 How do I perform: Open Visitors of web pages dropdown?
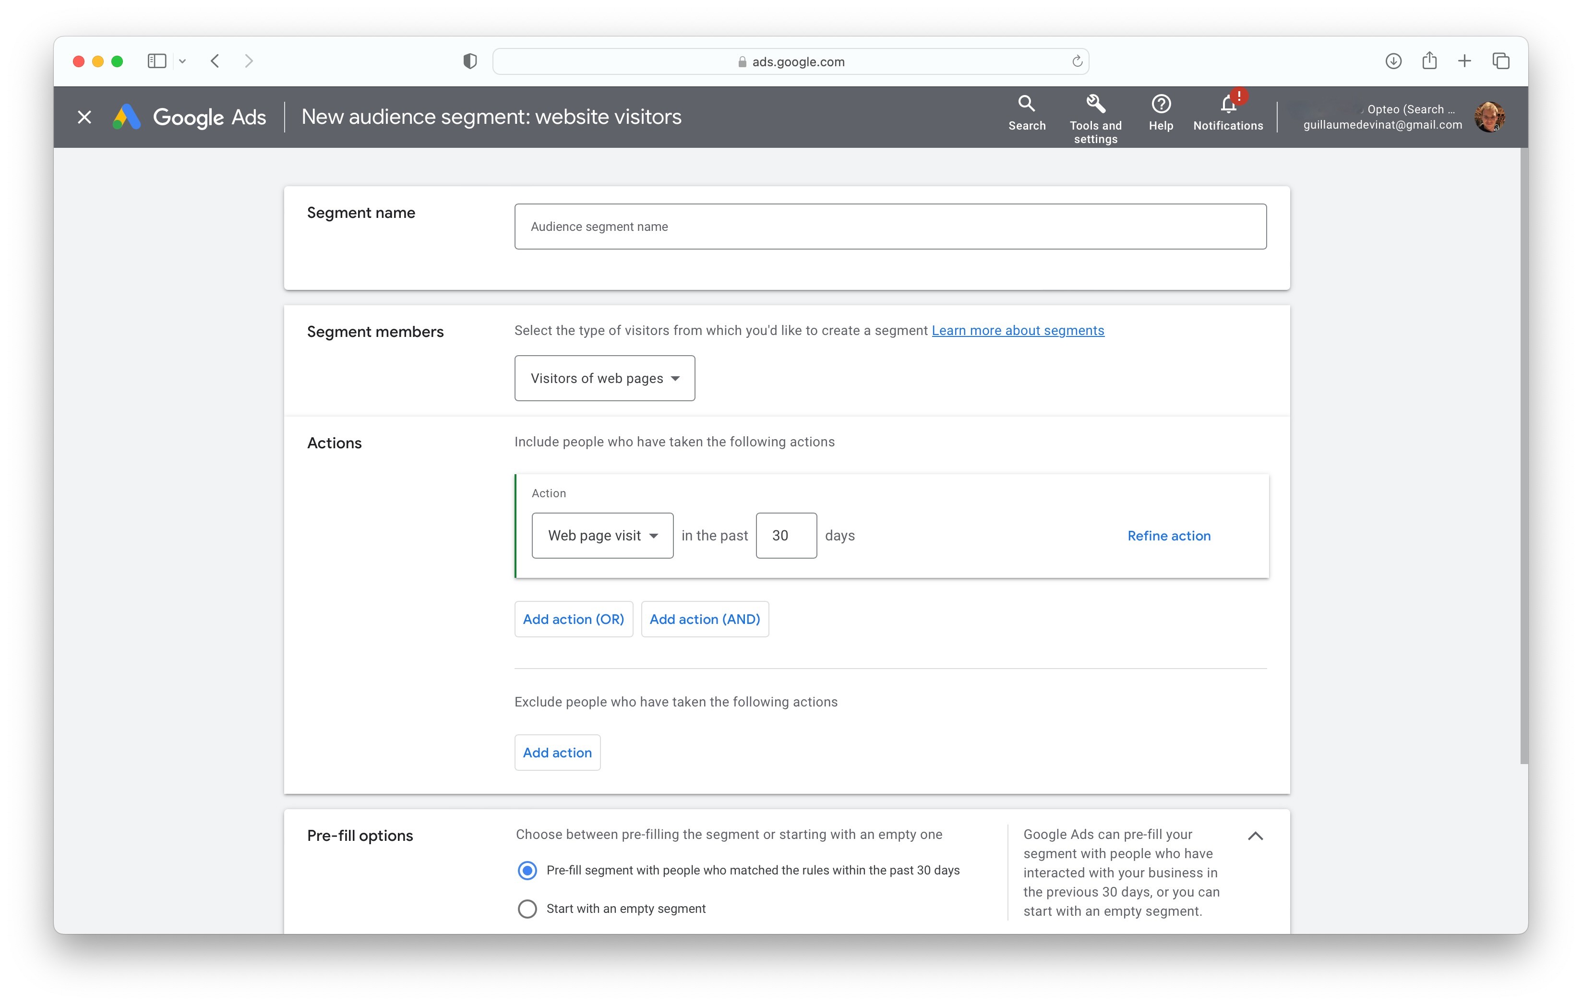coord(604,378)
